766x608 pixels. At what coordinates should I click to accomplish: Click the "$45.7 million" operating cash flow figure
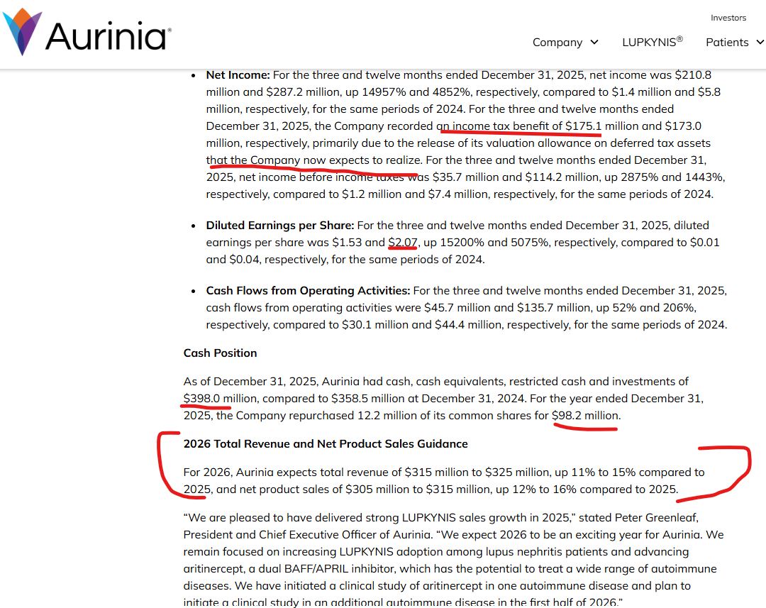click(457, 307)
